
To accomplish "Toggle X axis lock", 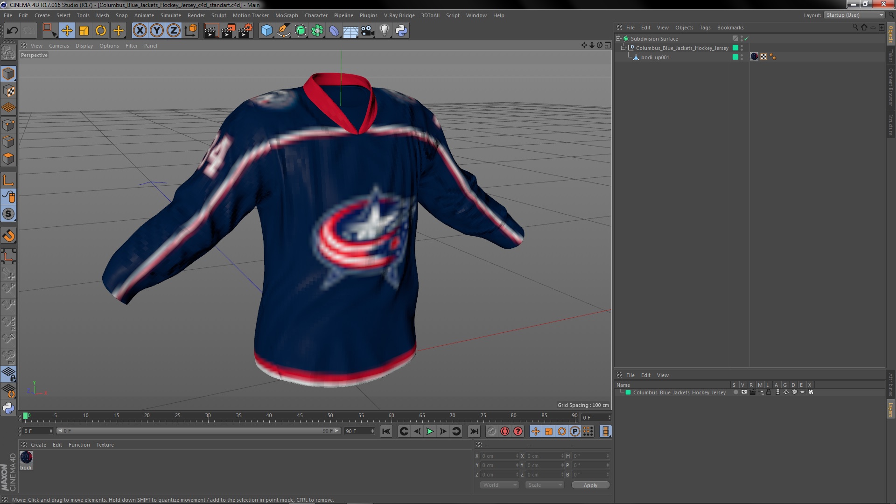I will pos(140,31).
